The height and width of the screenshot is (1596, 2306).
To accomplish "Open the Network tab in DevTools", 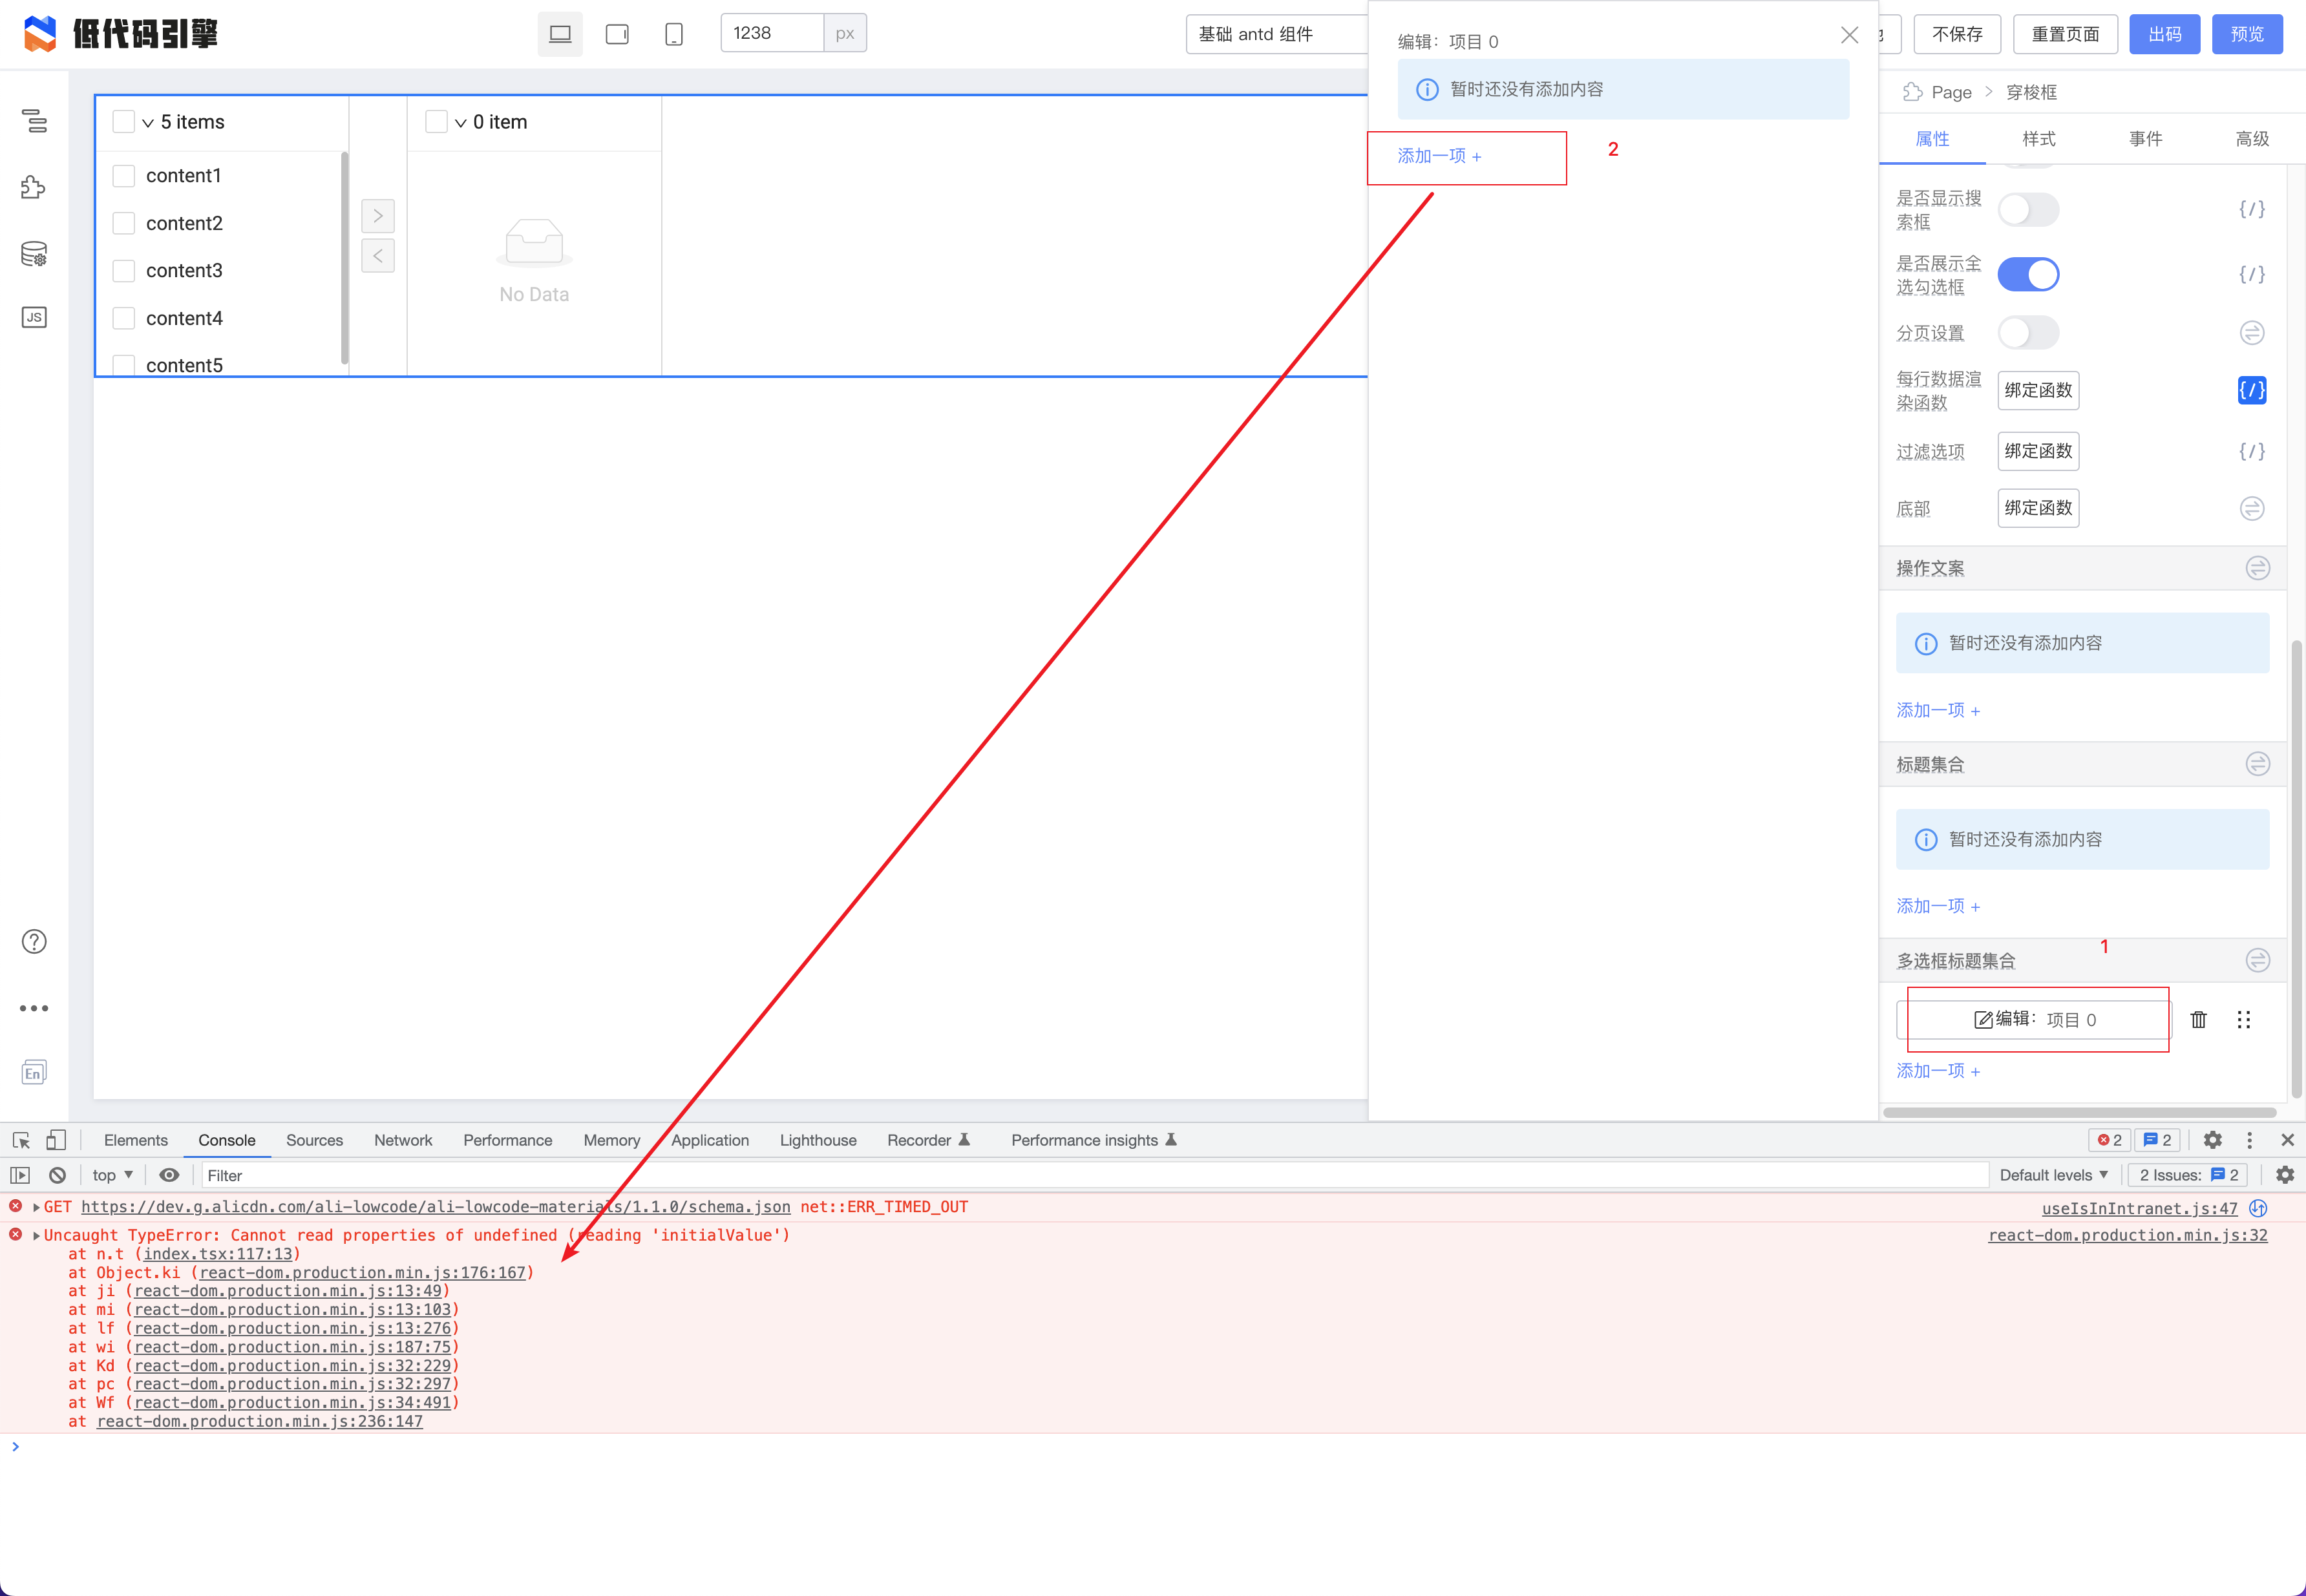I will pyautogui.click(x=403, y=1140).
